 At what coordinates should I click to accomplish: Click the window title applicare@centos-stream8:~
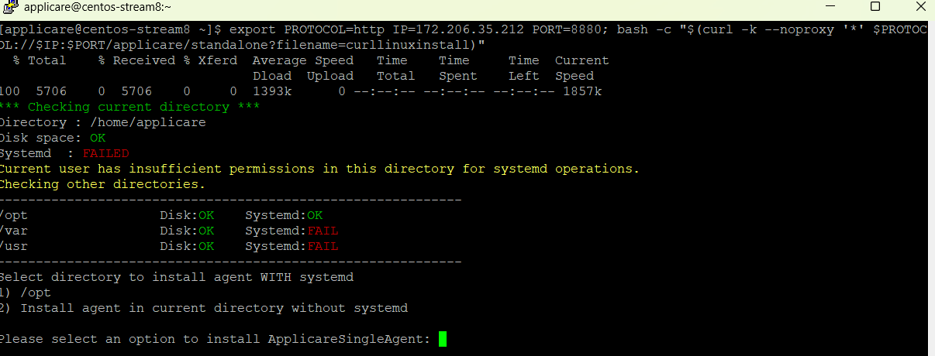click(98, 7)
